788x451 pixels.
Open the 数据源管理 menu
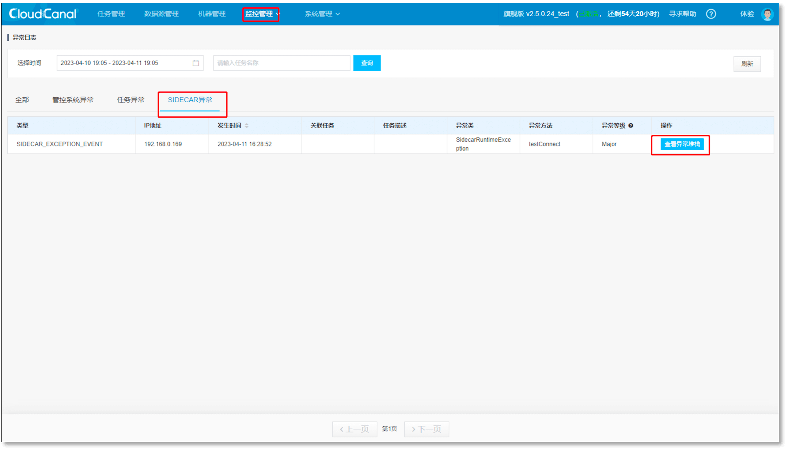point(161,14)
